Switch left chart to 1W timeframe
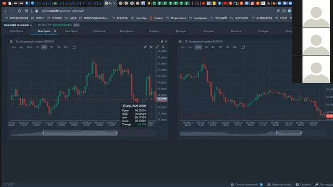Image resolution: width=333 pixels, height=187 pixels. click(58, 47)
